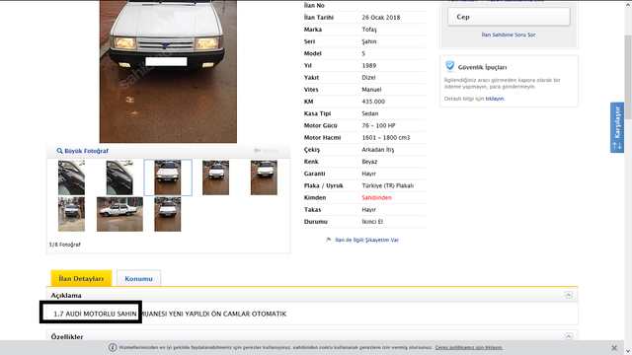Viewport: 632px width, 355px height.
Task: Select the fifth photo thumbnail
Action: pyautogui.click(x=264, y=177)
